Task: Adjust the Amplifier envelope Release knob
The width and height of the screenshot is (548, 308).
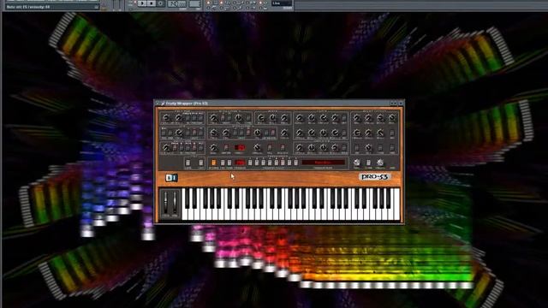Action: [335, 147]
